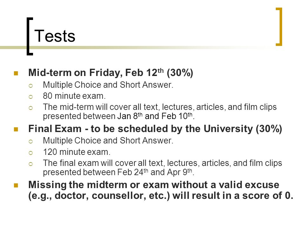Click gold square bullet beside Final Exam heading
Image resolution: width=305 pixels, height=228 pixels.
(x=16, y=129)
